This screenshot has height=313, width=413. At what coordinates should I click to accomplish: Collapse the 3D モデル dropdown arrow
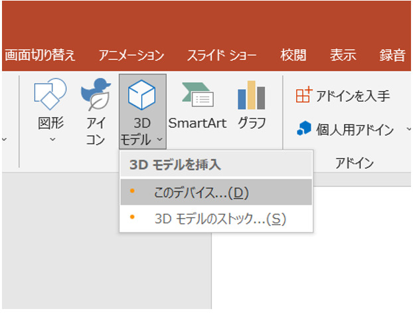pos(159,140)
